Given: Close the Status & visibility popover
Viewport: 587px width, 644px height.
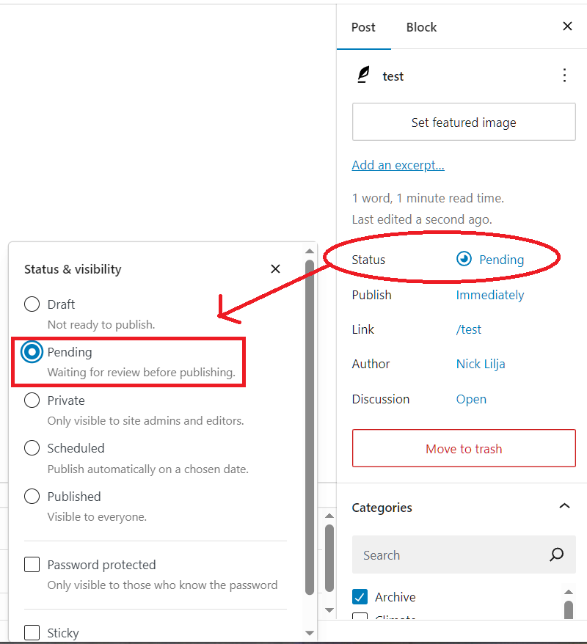Looking at the screenshot, I should click(275, 269).
